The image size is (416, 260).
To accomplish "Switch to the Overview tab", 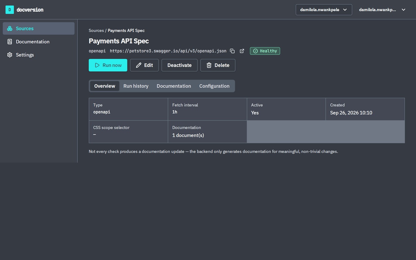I will click(105, 86).
